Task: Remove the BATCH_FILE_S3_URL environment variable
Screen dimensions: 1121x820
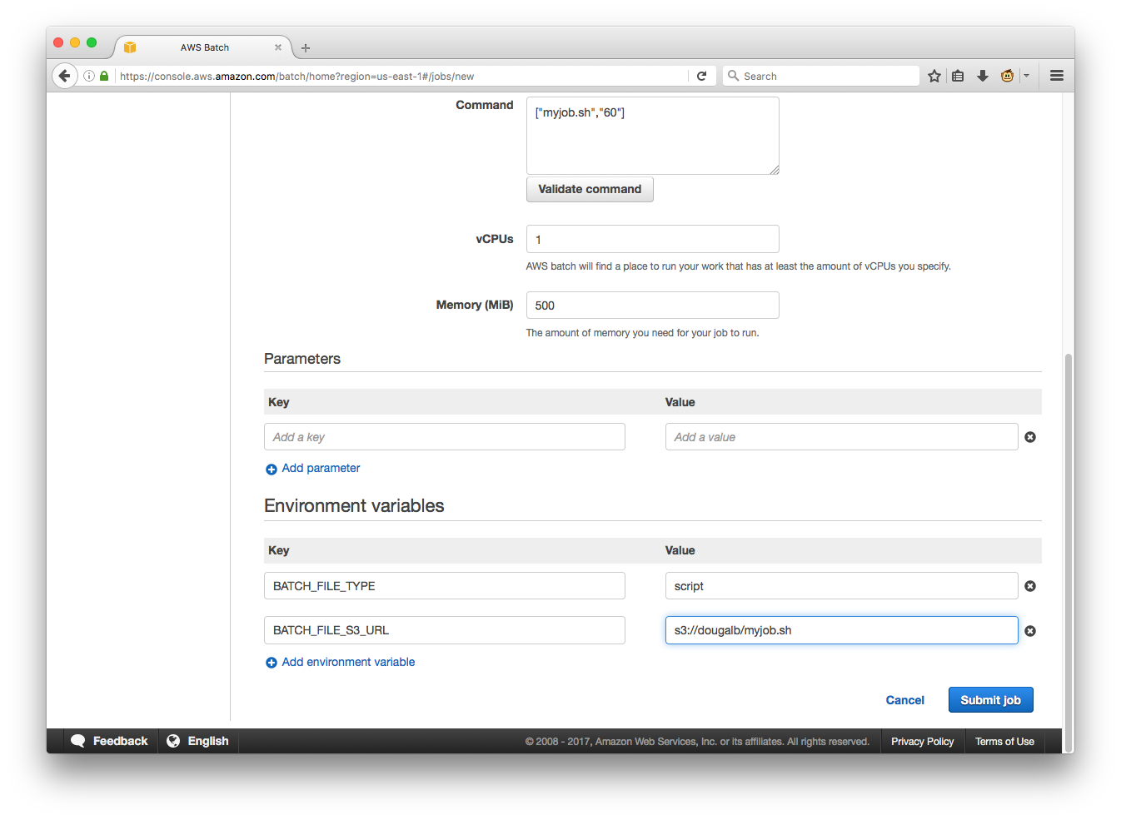Action: [1030, 631]
